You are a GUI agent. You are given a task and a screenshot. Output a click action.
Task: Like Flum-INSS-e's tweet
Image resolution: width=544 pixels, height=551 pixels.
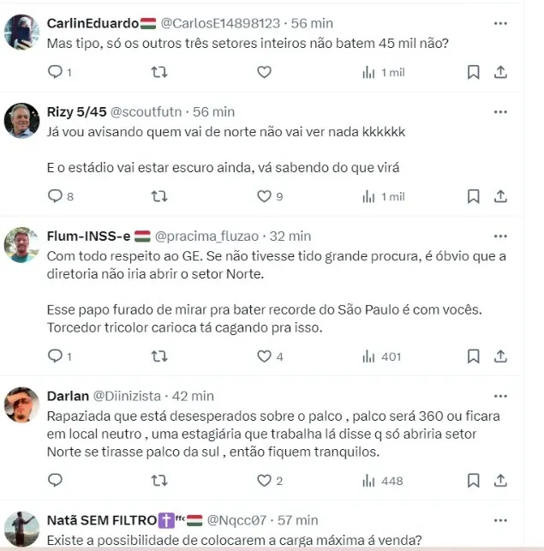(264, 356)
